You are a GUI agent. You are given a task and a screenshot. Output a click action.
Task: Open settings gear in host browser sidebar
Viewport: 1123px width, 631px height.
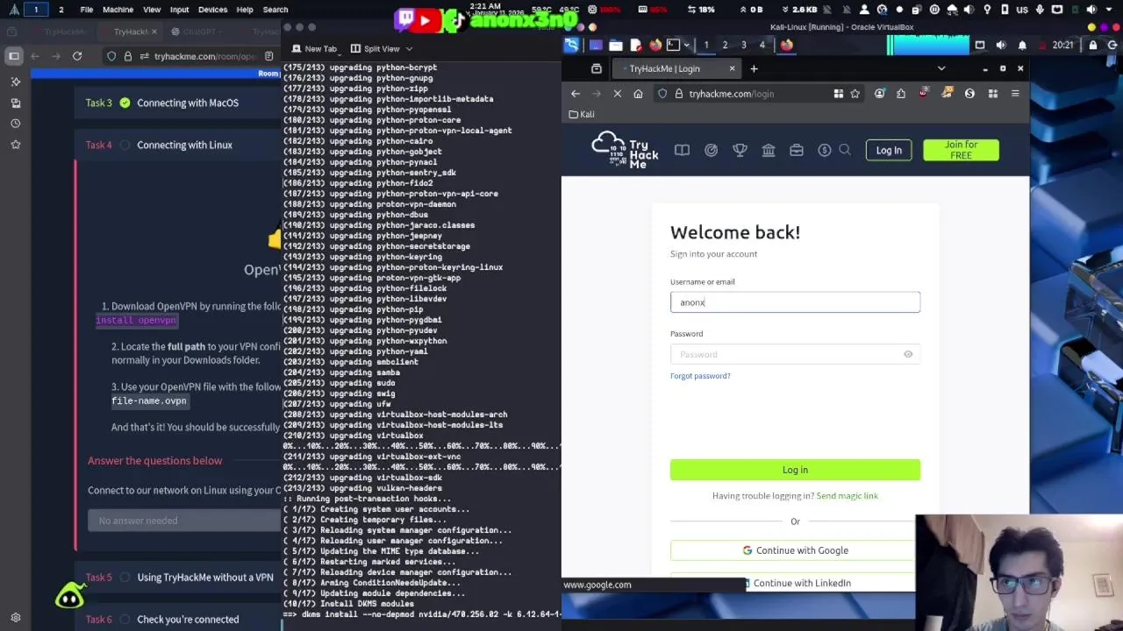15,617
